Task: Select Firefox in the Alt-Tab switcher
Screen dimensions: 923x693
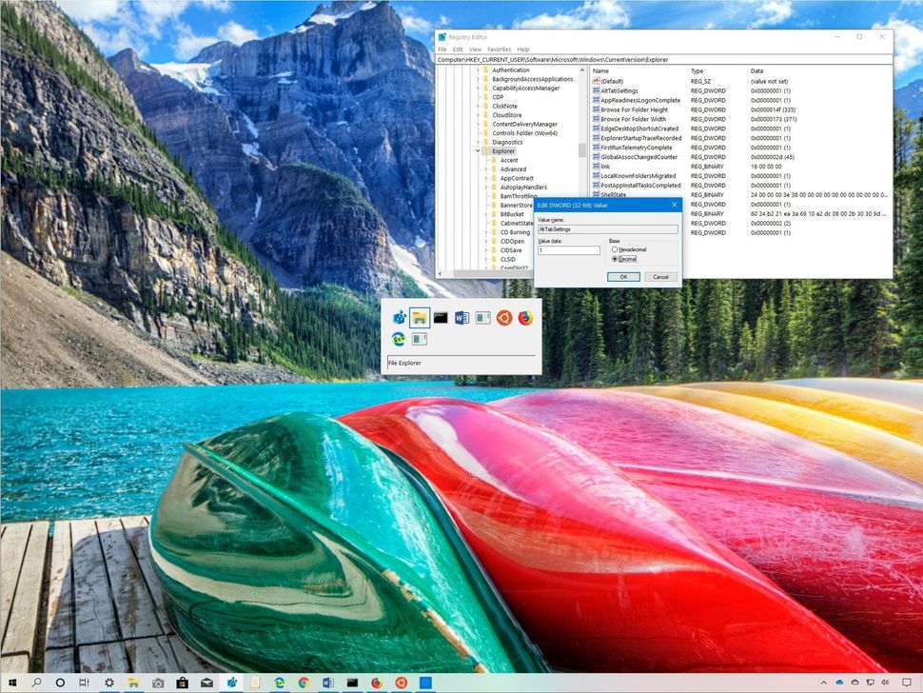Action: [x=526, y=318]
